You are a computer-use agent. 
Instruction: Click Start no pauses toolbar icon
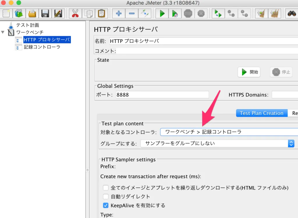click(175, 13)
